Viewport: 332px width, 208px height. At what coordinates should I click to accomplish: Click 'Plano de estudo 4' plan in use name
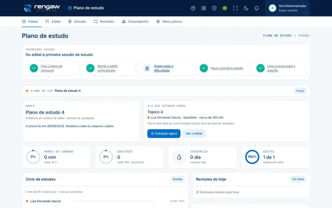point(67,91)
